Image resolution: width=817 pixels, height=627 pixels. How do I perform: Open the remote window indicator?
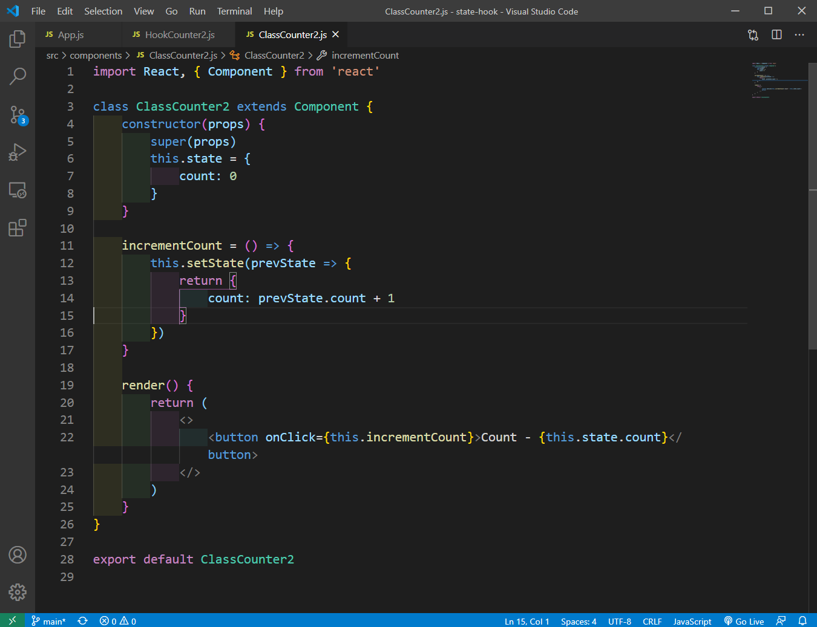coord(12,620)
